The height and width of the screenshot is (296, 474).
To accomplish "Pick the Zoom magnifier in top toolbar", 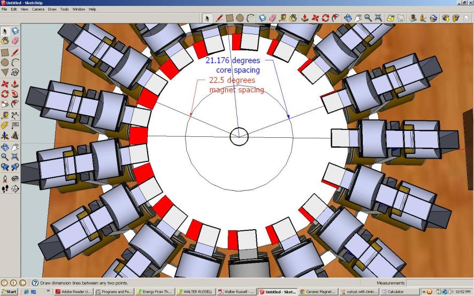I will pyautogui.click(x=368, y=18).
